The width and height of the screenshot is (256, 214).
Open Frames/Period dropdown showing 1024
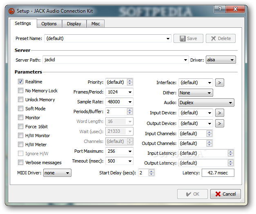coord(119,92)
